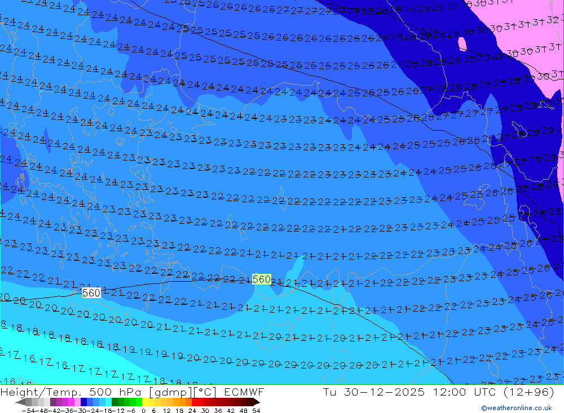Select the bright red legend swatch
This screenshot has width=564, height=413.
pos(195,402)
